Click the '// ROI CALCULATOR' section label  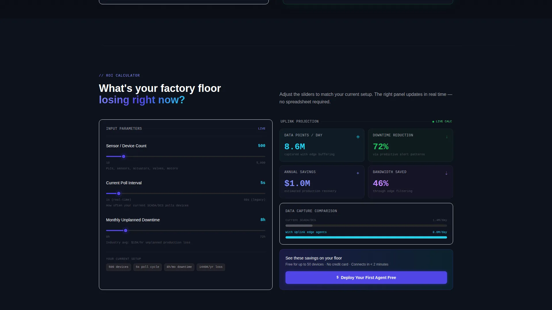tap(119, 75)
